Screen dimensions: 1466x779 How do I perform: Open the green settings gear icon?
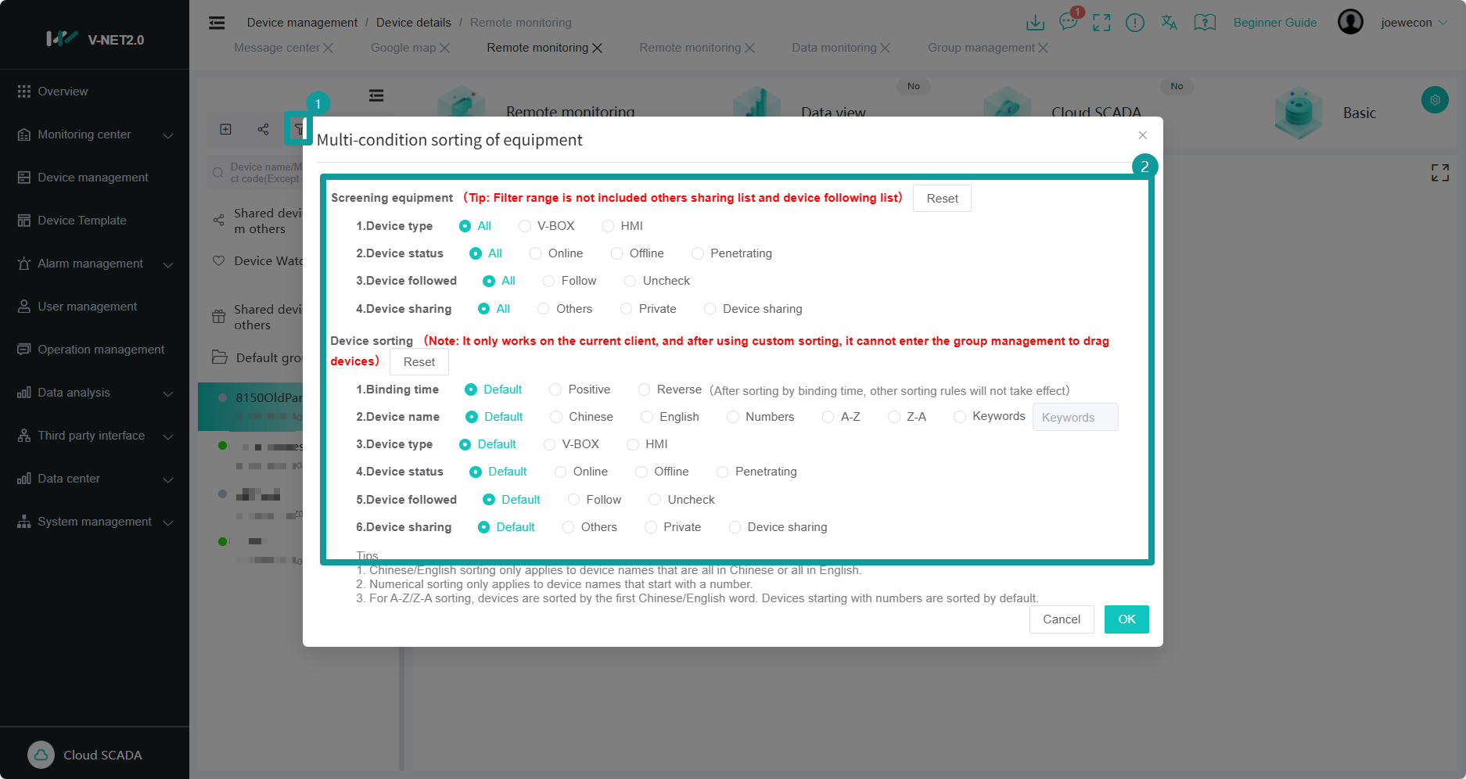pos(1435,100)
